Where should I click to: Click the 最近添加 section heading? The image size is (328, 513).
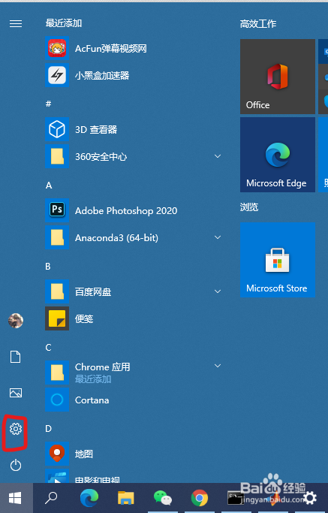pos(64,23)
